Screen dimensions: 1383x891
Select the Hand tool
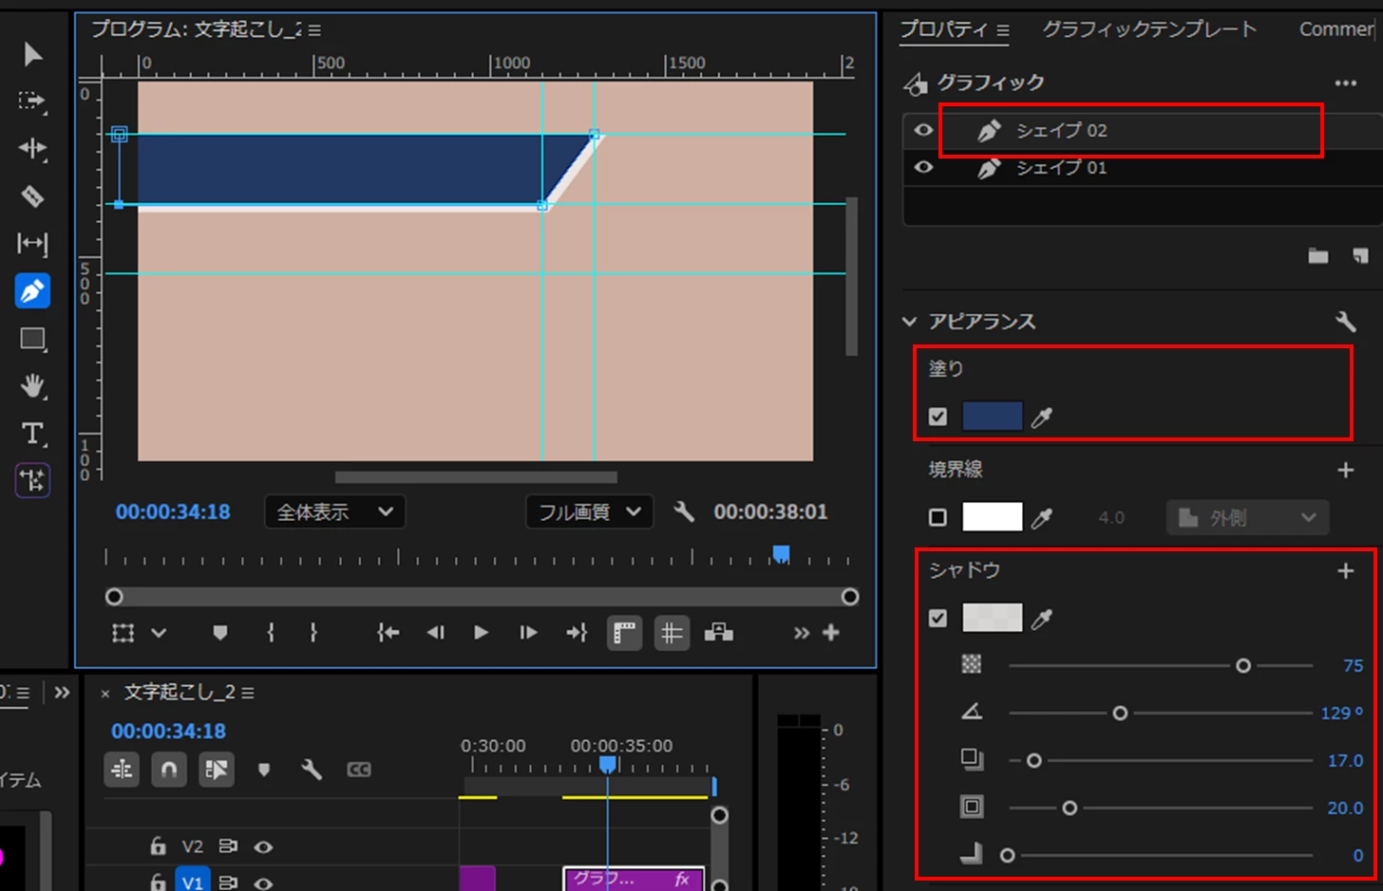click(32, 385)
